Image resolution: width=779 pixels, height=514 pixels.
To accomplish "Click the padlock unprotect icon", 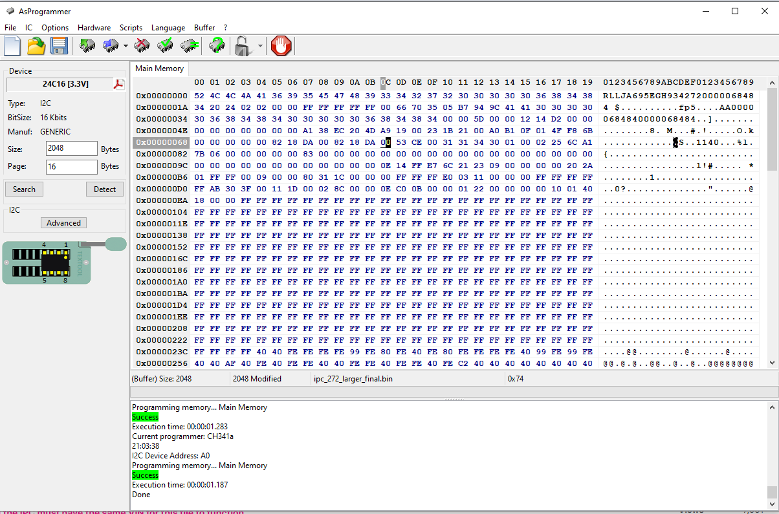I will point(243,46).
